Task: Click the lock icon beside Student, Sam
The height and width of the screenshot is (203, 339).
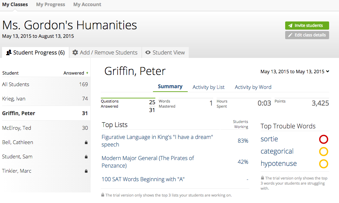Action: point(86,157)
